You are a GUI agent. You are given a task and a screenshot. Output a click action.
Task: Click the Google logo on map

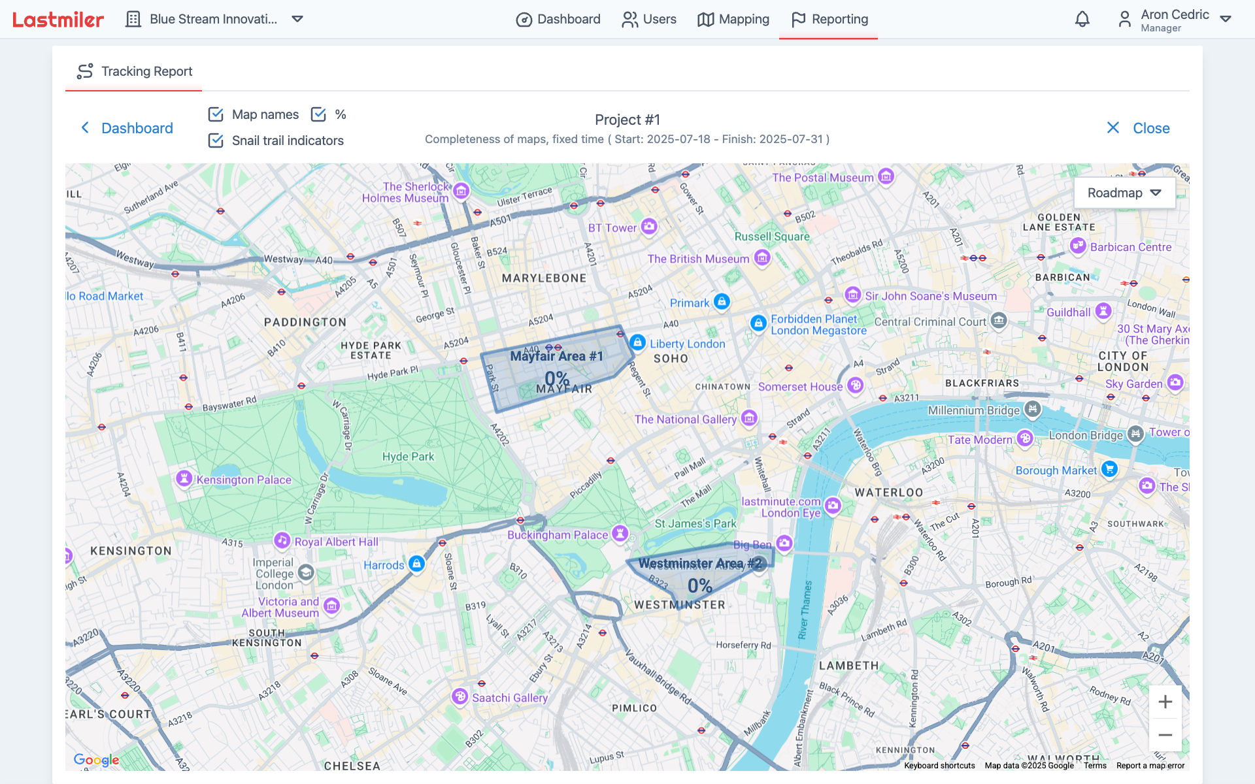click(x=96, y=759)
